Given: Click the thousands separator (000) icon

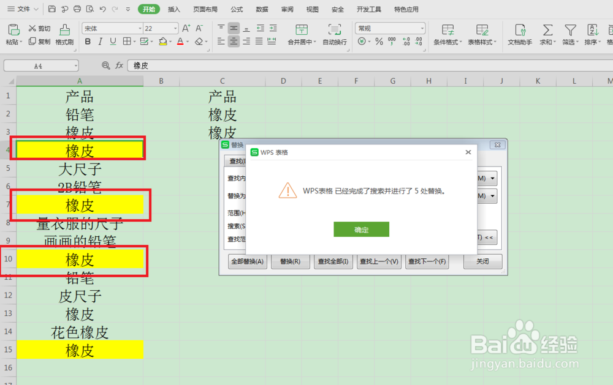Looking at the screenshot, I should [x=392, y=41].
